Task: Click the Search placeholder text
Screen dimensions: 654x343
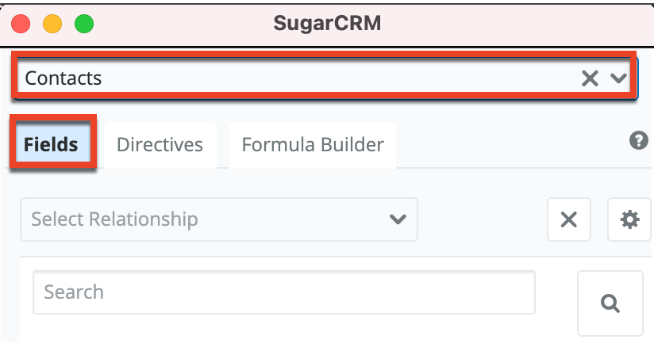Action: click(74, 292)
